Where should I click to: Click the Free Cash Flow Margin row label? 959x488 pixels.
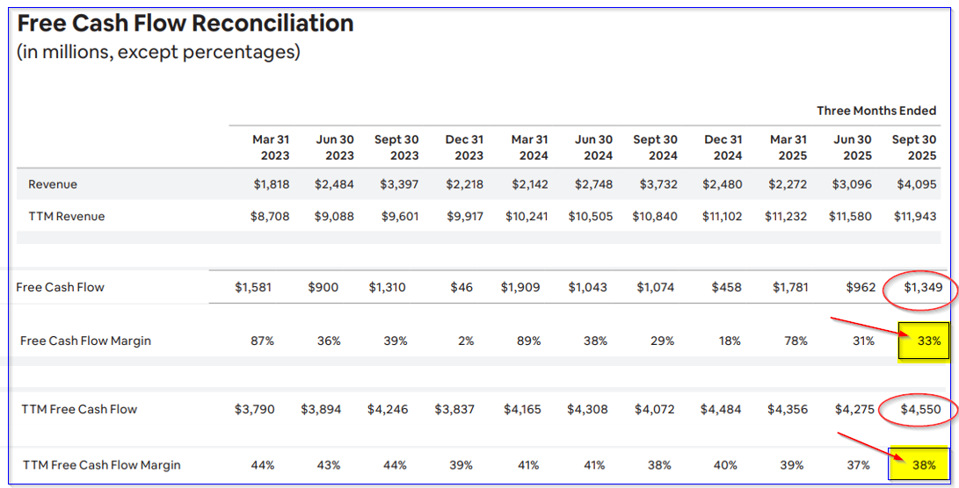pos(85,341)
